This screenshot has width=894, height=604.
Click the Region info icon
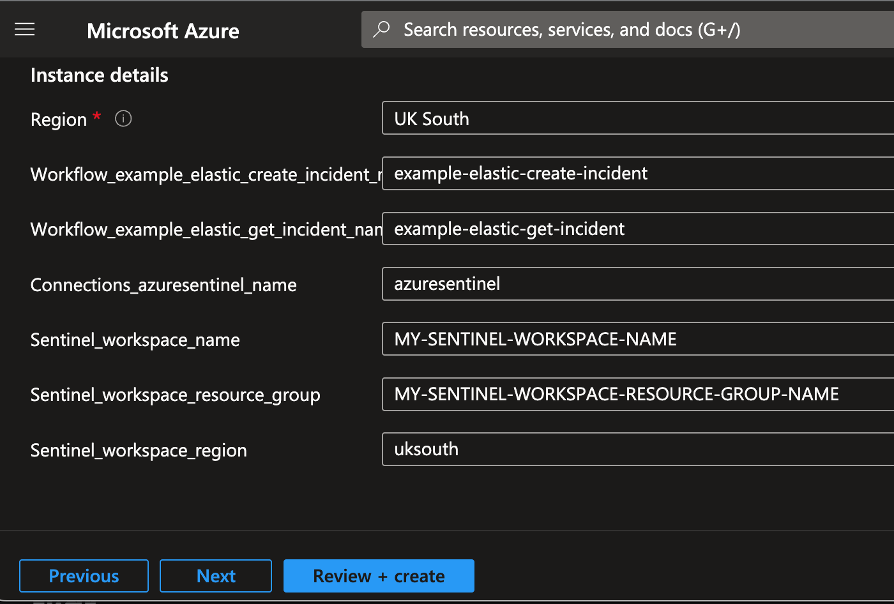click(123, 119)
